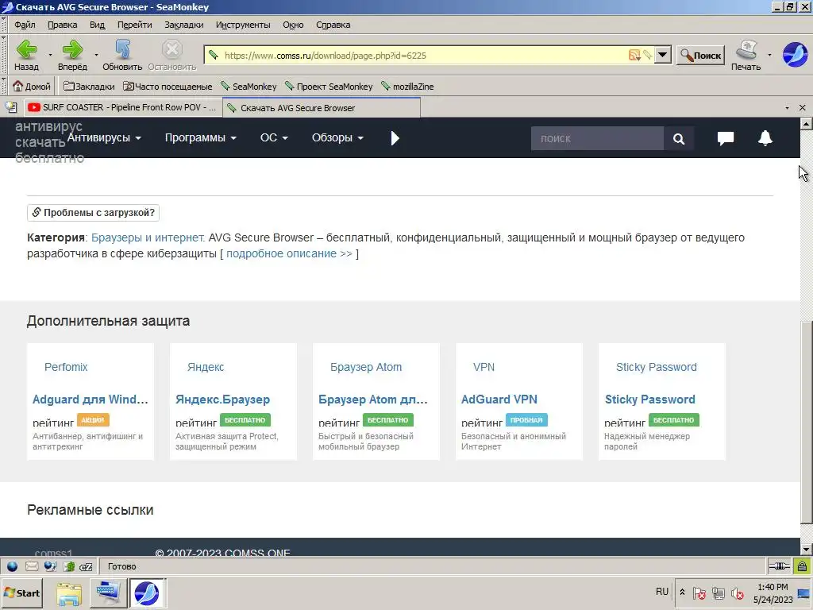The image size is (813, 610).
Task: Click the Домой home bookmark
Action: click(x=32, y=86)
